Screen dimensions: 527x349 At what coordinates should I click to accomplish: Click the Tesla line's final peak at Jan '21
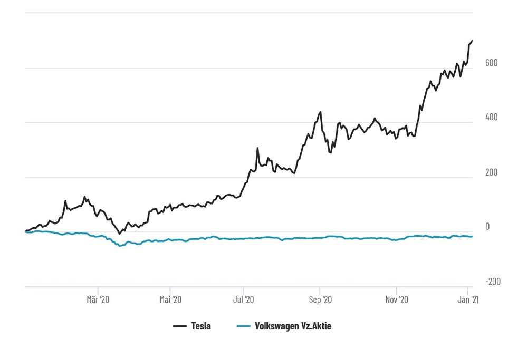click(472, 40)
